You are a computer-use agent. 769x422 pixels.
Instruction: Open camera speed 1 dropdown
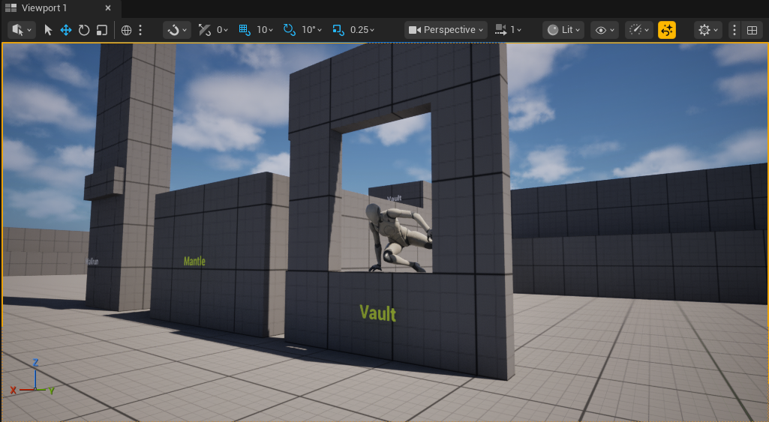pyautogui.click(x=508, y=30)
